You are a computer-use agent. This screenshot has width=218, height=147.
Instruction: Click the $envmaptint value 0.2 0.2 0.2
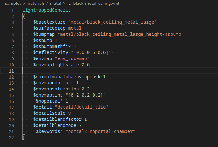coord(85,95)
